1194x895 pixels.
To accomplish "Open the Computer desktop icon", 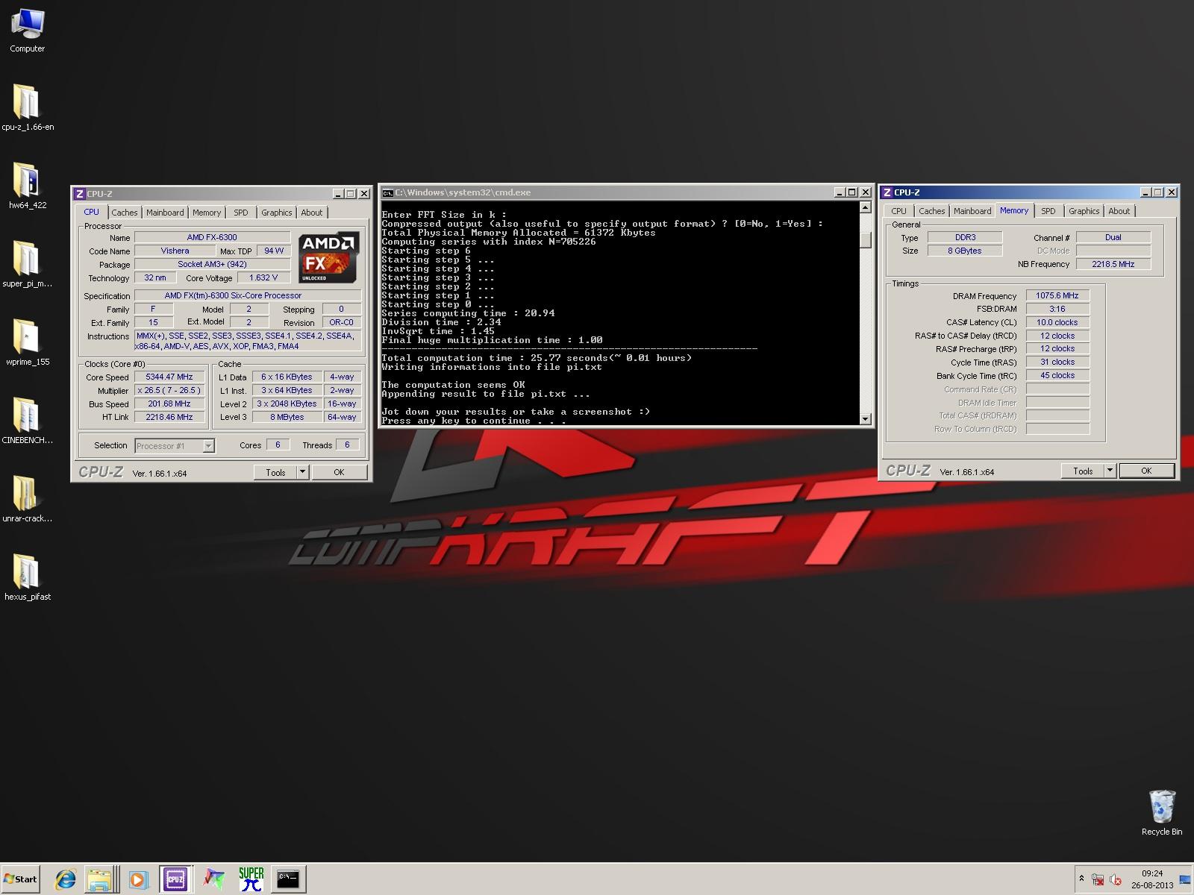I will [x=28, y=31].
